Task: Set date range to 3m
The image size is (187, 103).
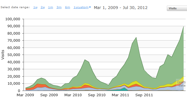Action: tap(59, 7)
